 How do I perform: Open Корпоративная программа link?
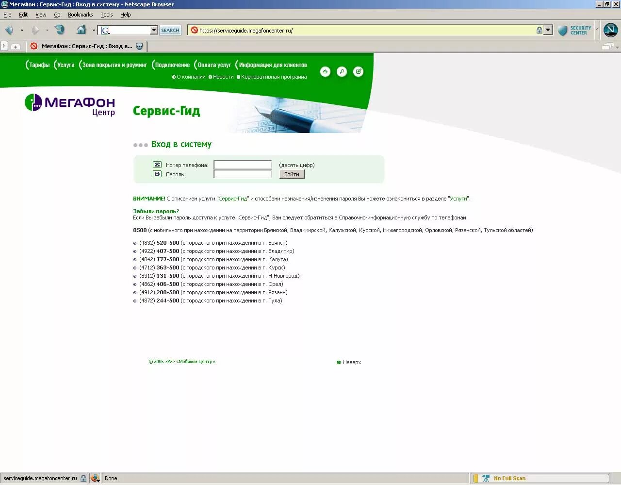click(274, 77)
